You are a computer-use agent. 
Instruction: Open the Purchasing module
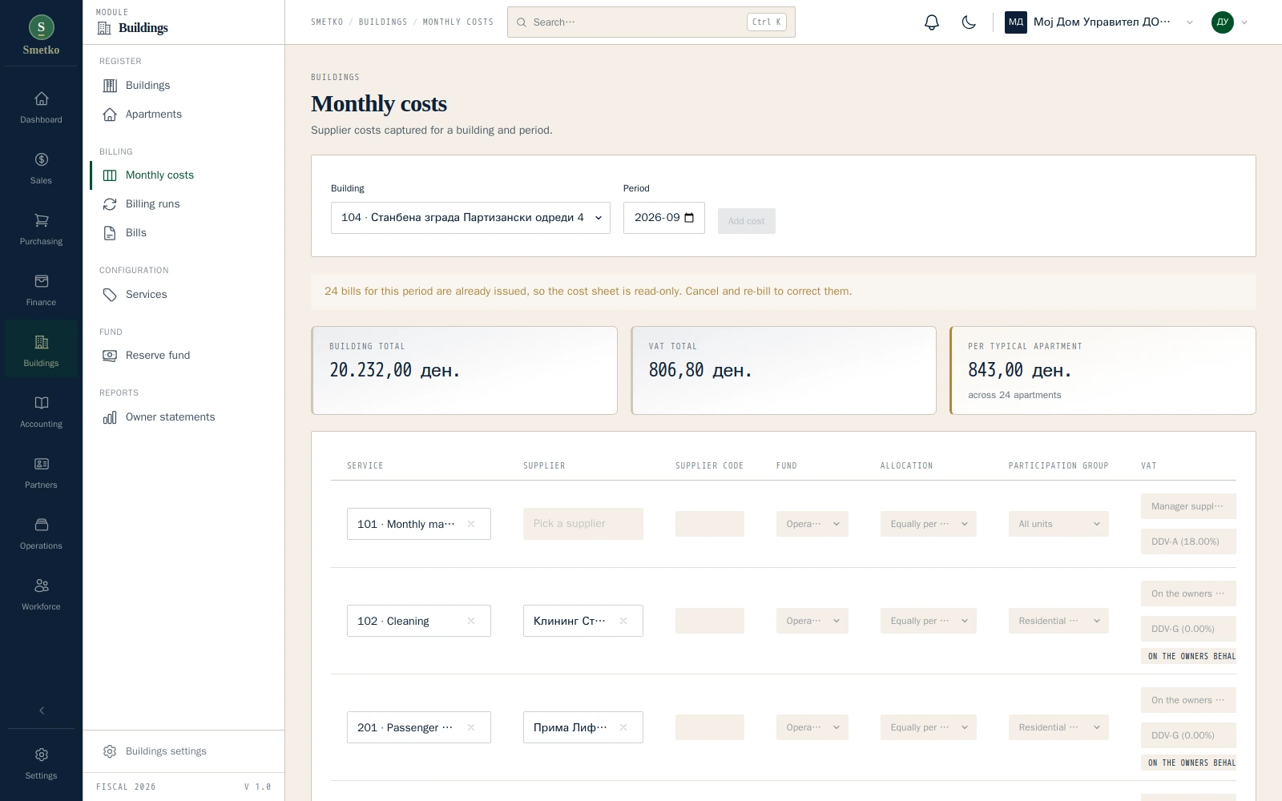click(x=41, y=230)
